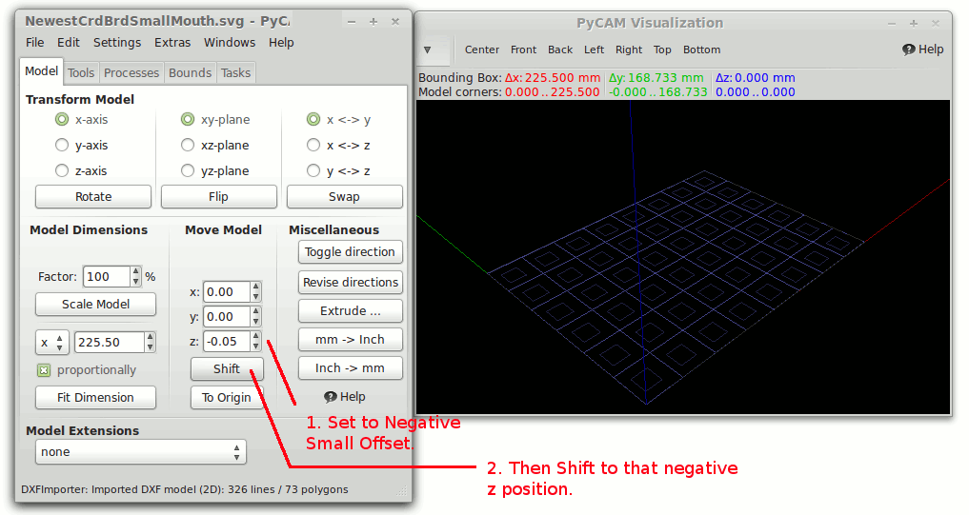This screenshot has height=515, width=969.
Task: Select the x <-> z swap option
Action: tap(313, 145)
